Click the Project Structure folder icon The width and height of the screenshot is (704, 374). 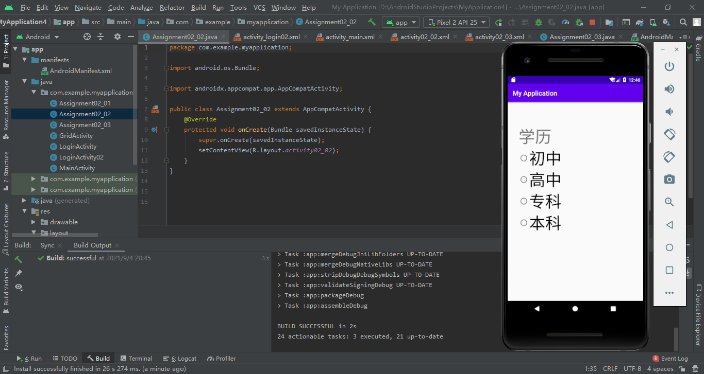tap(609, 22)
